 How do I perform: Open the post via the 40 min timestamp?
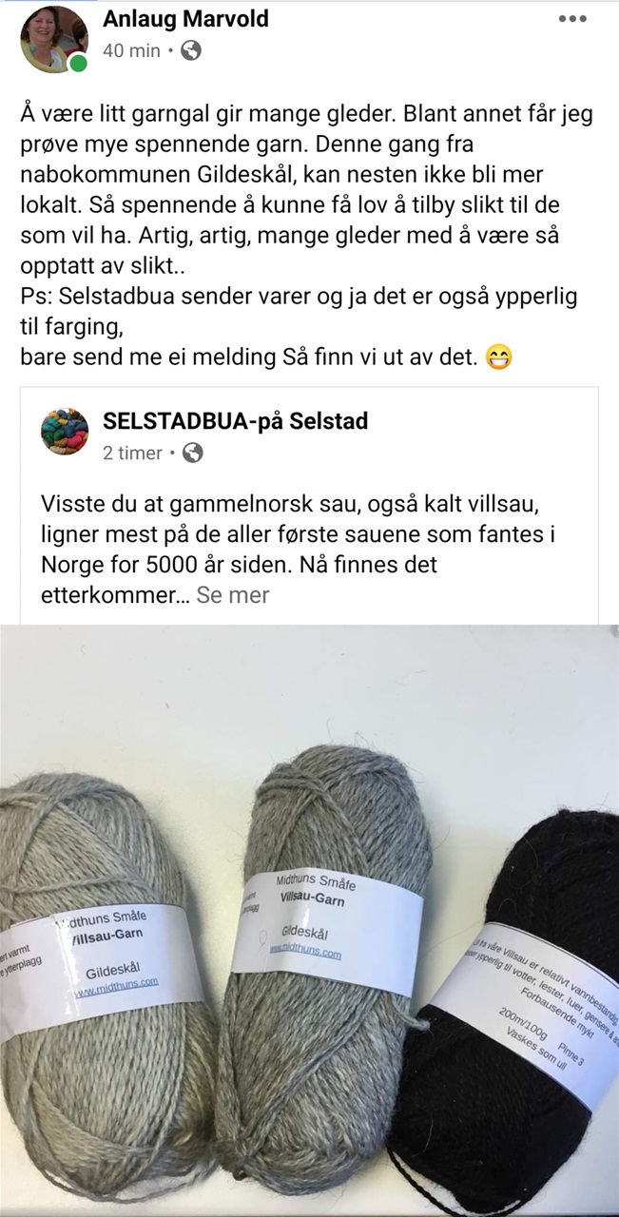(x=131, y=50)
